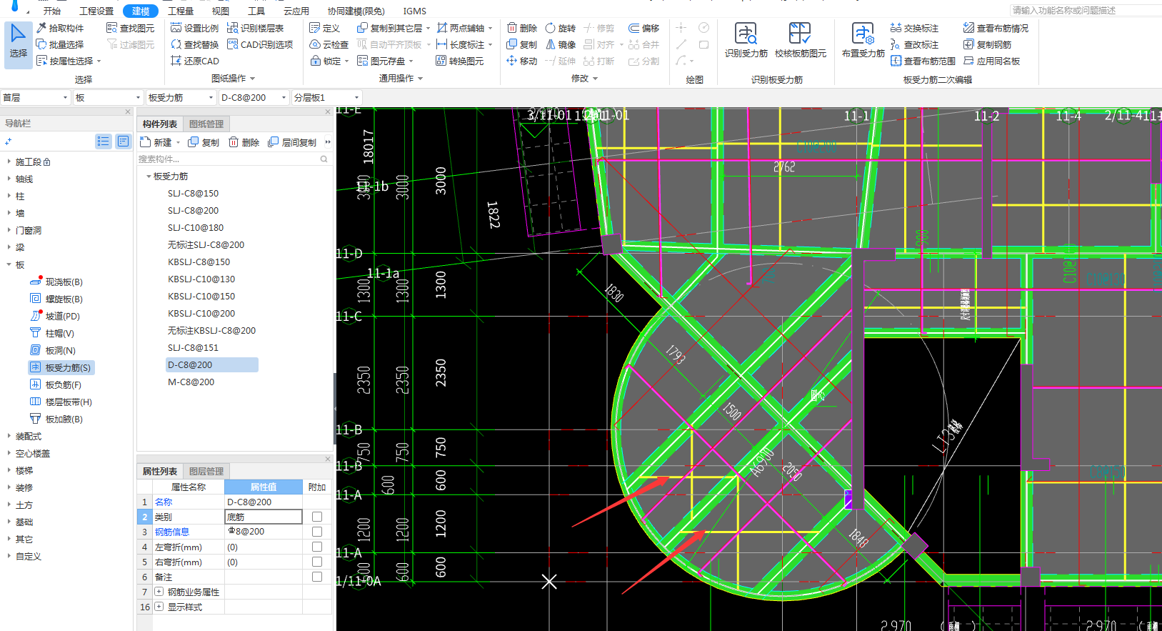Click 旋转 tool
1162x631 pixels.
(561, 28)
